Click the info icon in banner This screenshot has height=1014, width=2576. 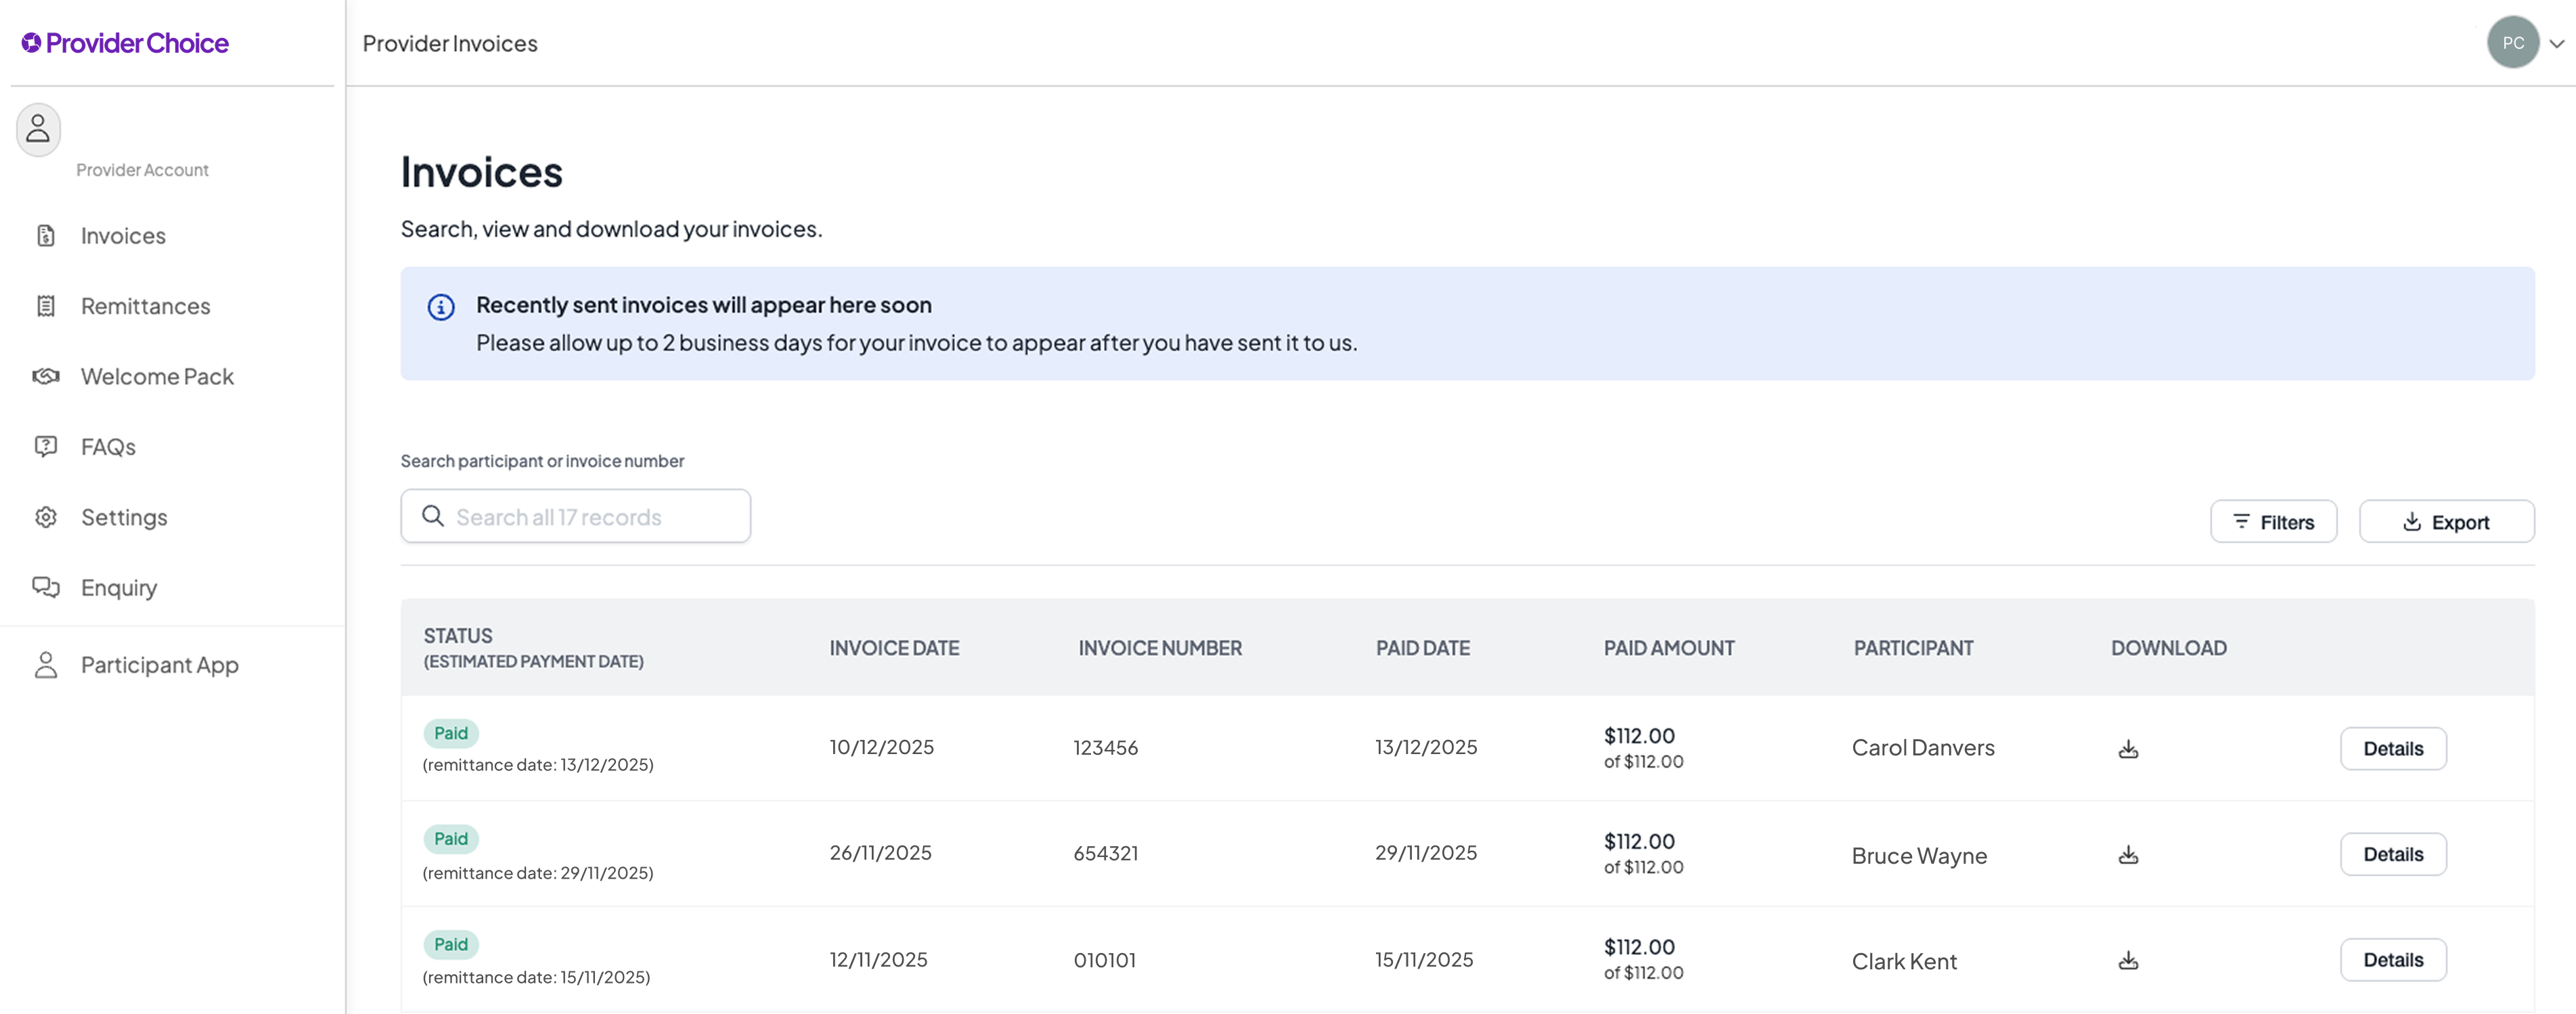(441, 307)
